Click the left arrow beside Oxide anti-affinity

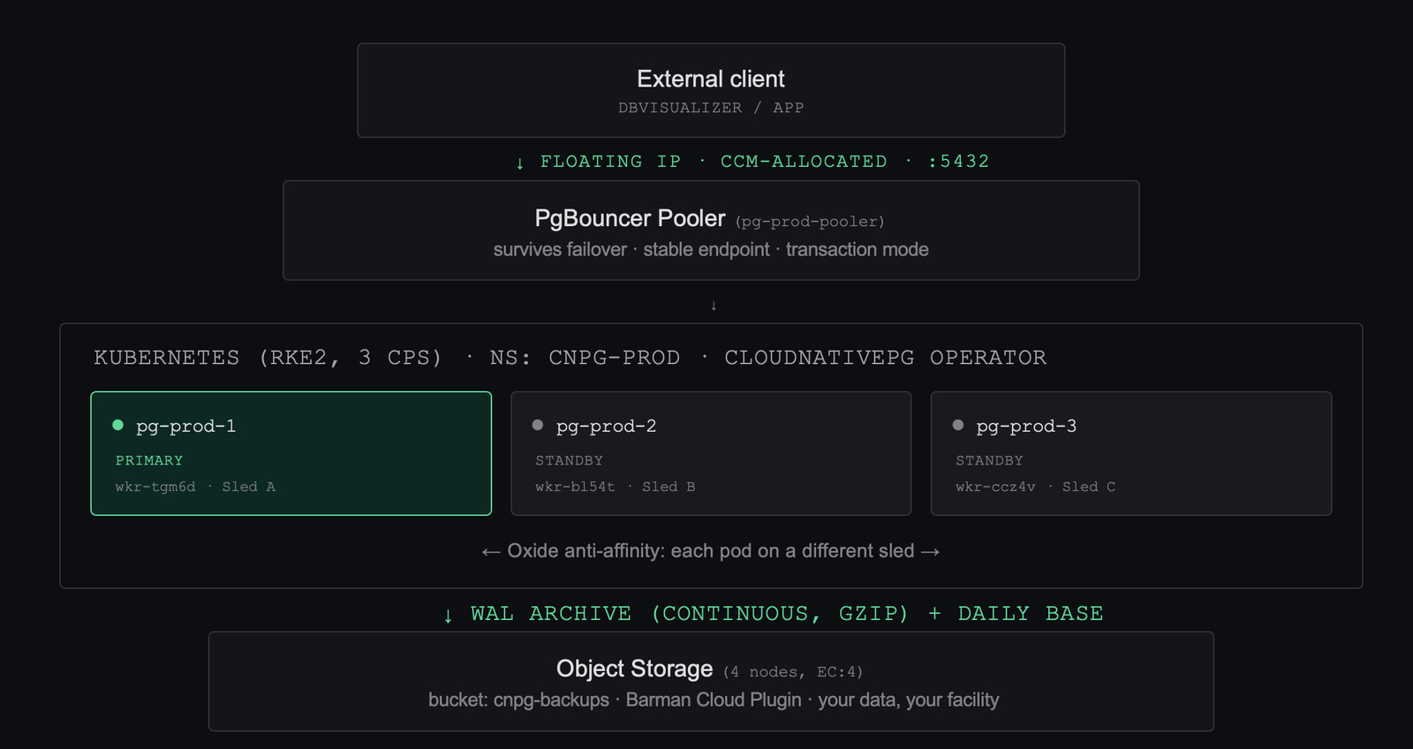pos(491,552)
